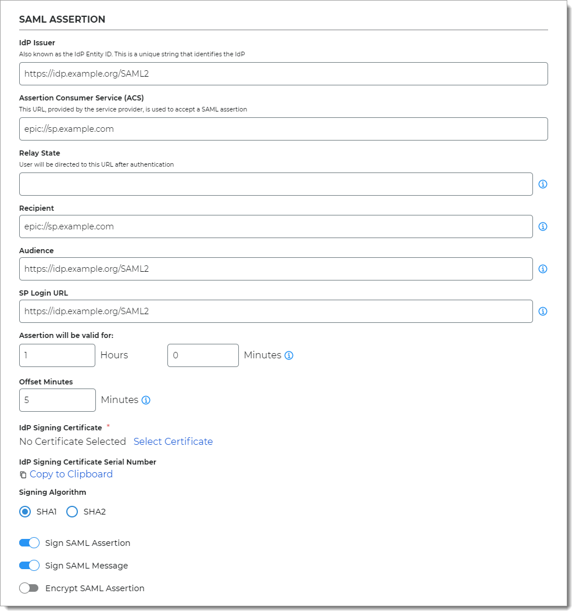
Task: Select the Offset Minutes value field
Action: pos(57,400)
